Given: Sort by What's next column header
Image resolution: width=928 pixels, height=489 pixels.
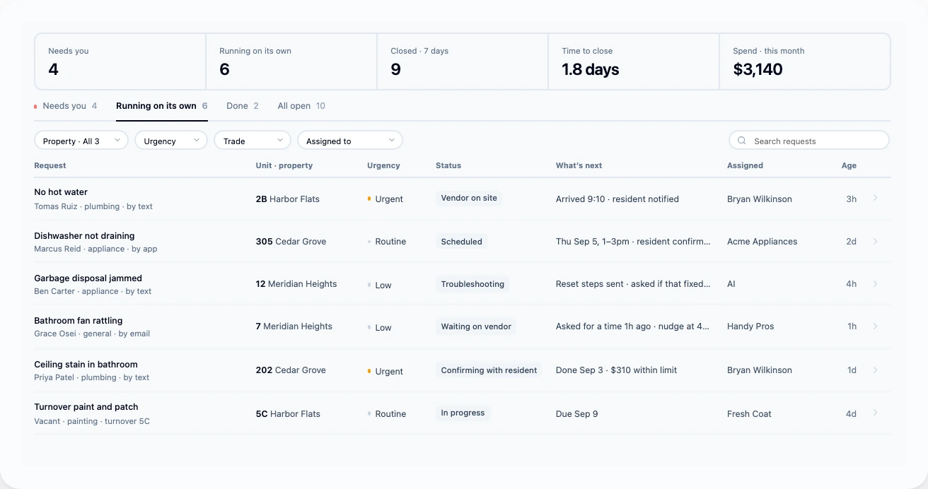Looking at the screenshot, I should pos(579,165).
